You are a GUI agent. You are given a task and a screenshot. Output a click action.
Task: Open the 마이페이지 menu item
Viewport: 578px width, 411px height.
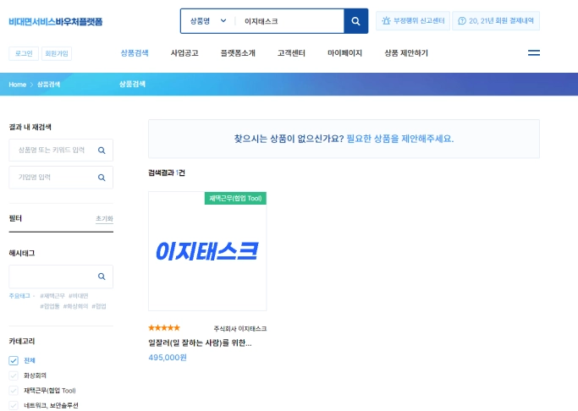click(344, 53)
